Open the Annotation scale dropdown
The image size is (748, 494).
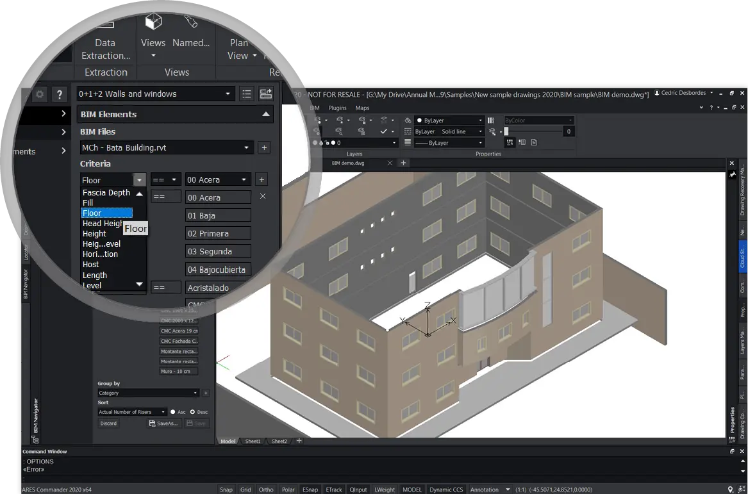coord(490,490)
